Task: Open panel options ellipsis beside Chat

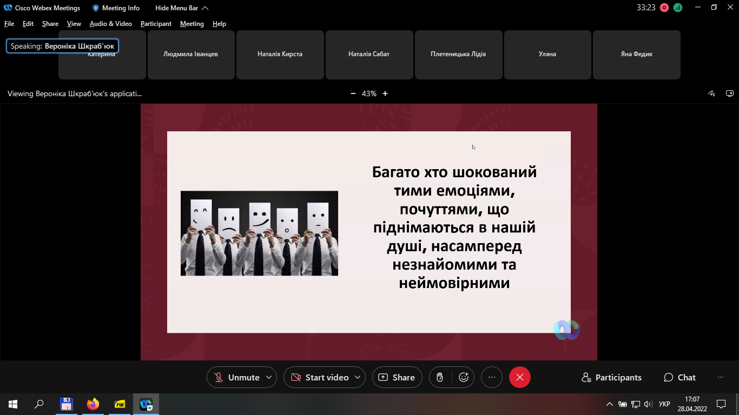Action: coord(720,377)
